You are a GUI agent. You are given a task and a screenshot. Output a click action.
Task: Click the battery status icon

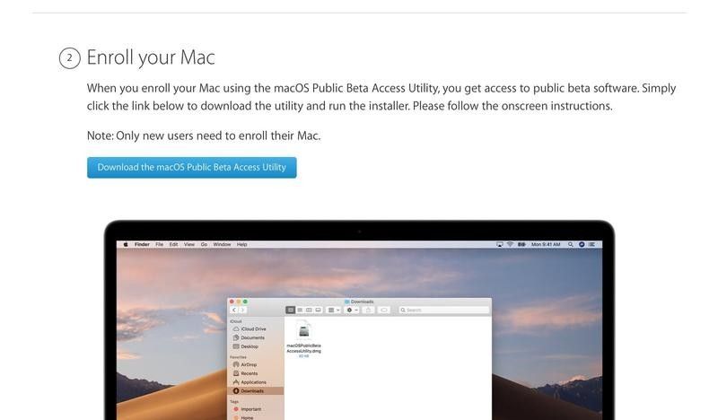tap(521, 245)
